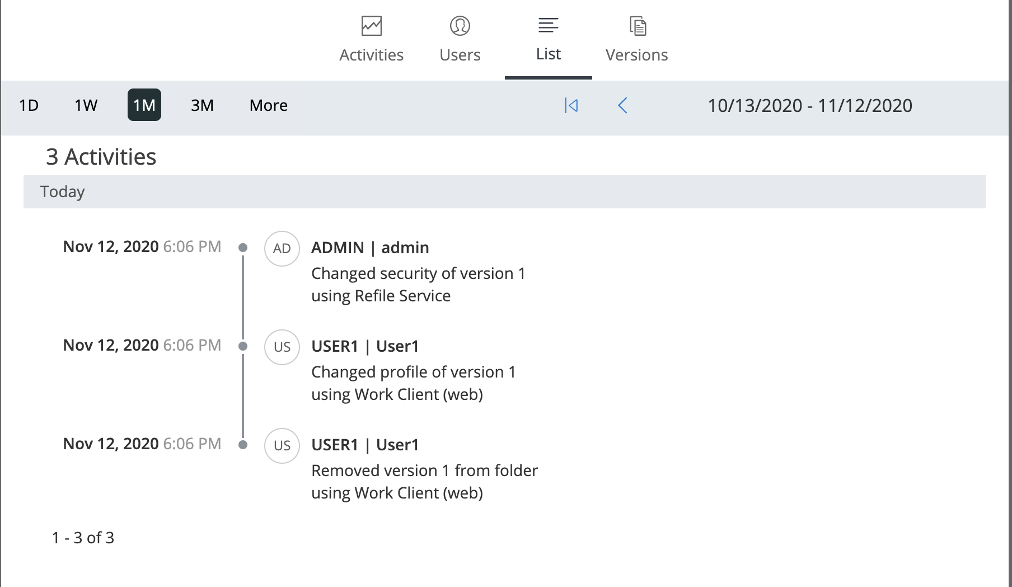Open the 10/13/2020 - 11/12/2020 date range

point(809,105)
